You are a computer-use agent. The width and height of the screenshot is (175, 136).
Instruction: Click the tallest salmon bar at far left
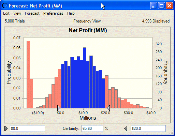pyautogui.click(x=28, y=75)
